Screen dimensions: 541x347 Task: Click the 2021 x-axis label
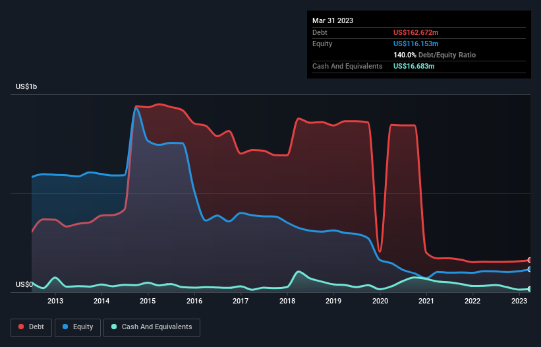point(426,301)
